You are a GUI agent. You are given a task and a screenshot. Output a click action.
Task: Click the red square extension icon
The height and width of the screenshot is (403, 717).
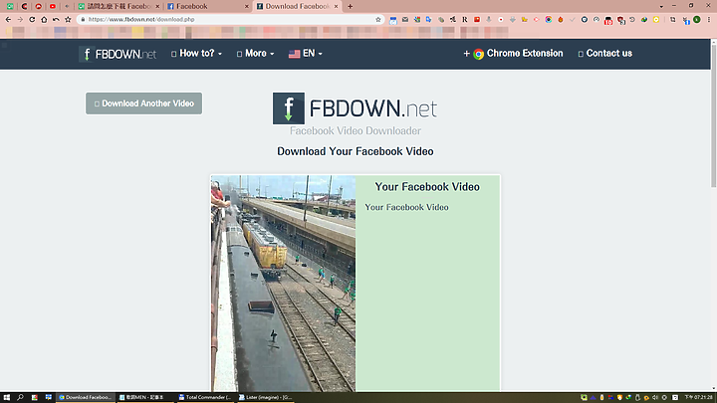click(477, 19)
